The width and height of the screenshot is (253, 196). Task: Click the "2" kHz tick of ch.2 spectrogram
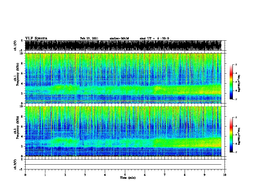22,146
